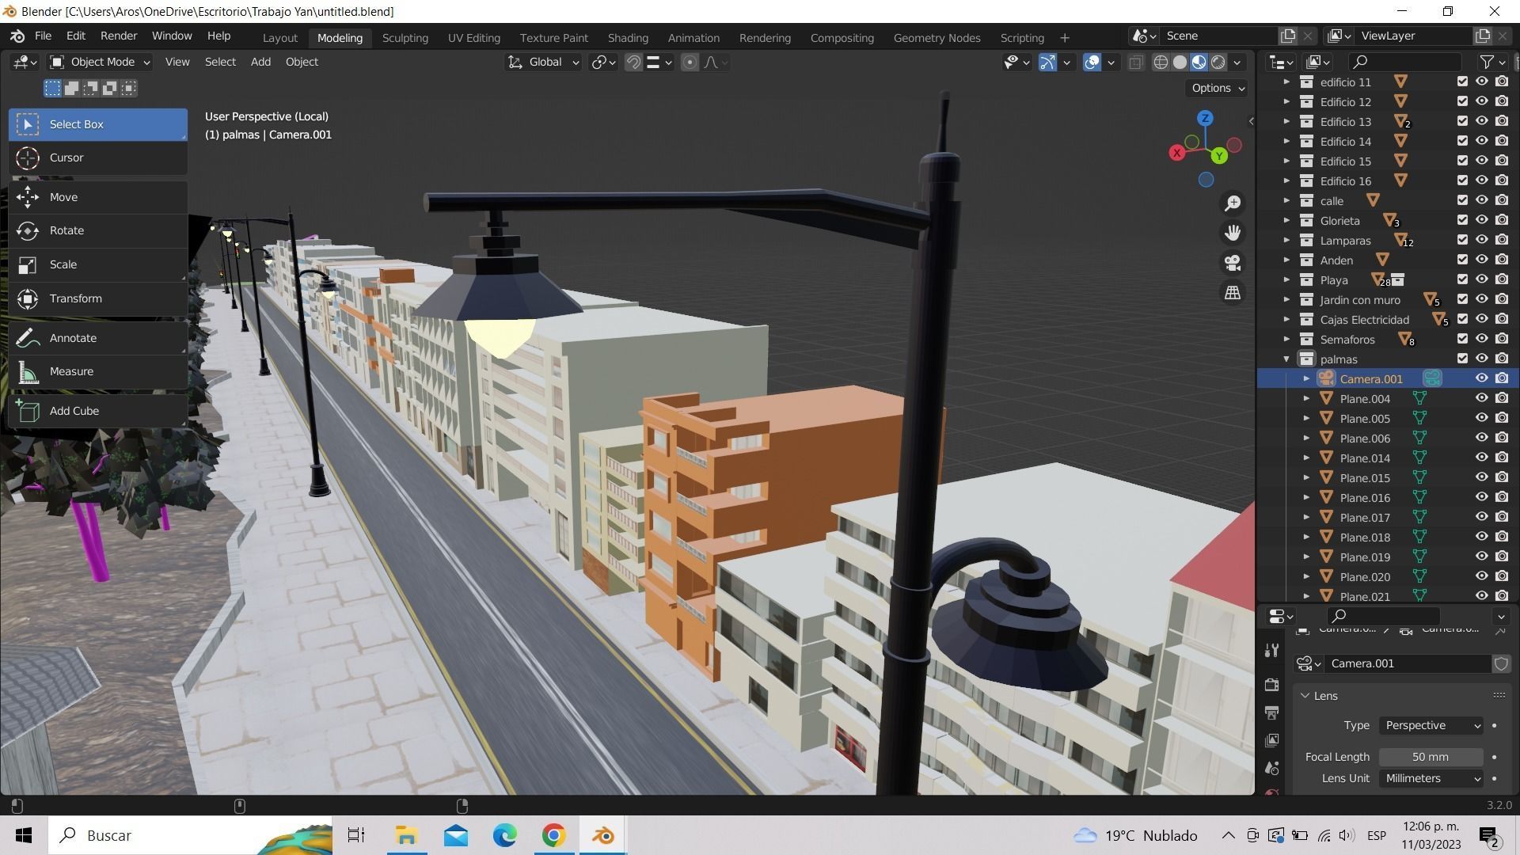Viewport: 1520px width, 855px height.
Task: Click the outliner search field
Action: (1404, 62)
